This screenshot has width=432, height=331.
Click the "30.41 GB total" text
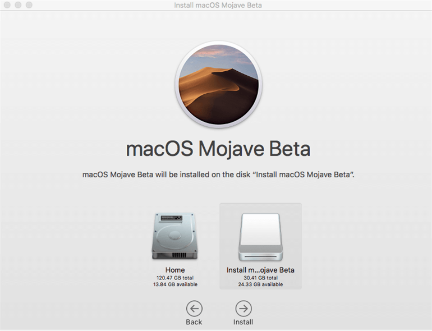click(260, 278)
